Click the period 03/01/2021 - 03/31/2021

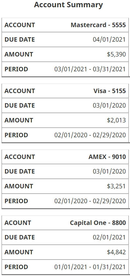[x=90, y=69]
